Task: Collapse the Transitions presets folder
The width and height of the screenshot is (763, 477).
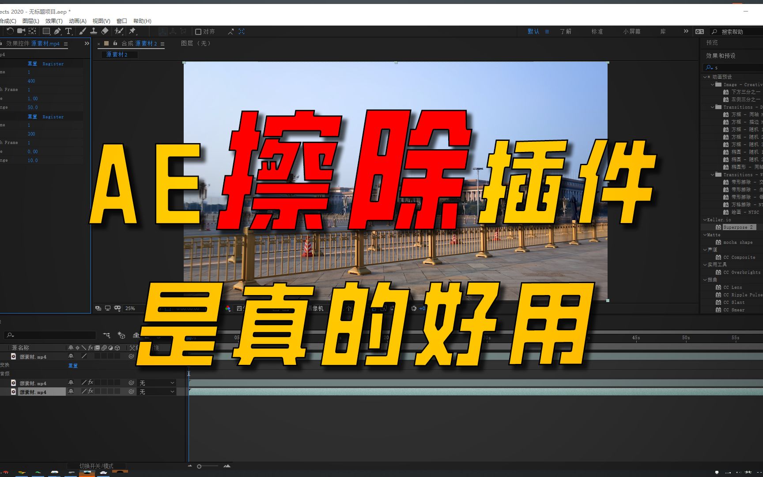Action: click(711, 107)
